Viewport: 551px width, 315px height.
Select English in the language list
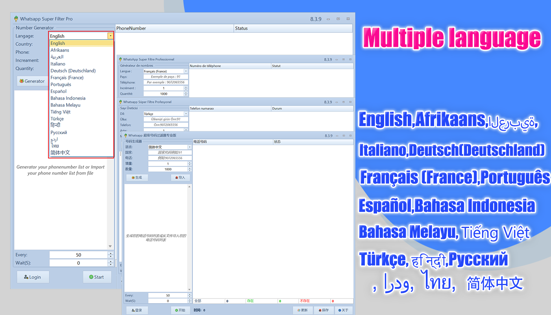pos(81,43)
